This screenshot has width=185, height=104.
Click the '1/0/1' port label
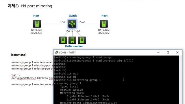63,22
